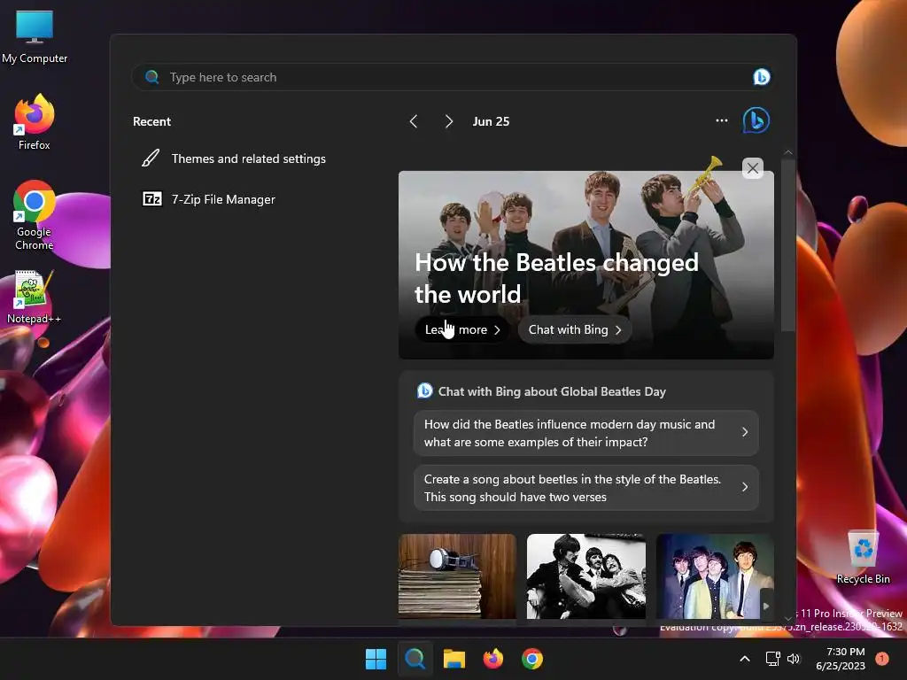Screen dimensions: 907x680
Task: Click the network icon in system tray
Action: (772, 659)
